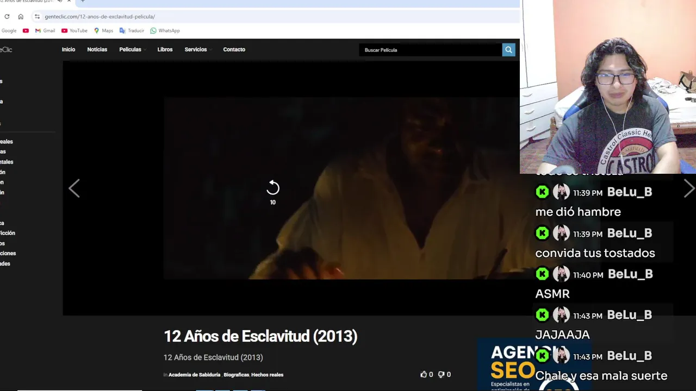Select chat text 'Chale y esa mala suerte'
Image resolution: width=696 pixels, height=391 pixels.
coord(601,376)
